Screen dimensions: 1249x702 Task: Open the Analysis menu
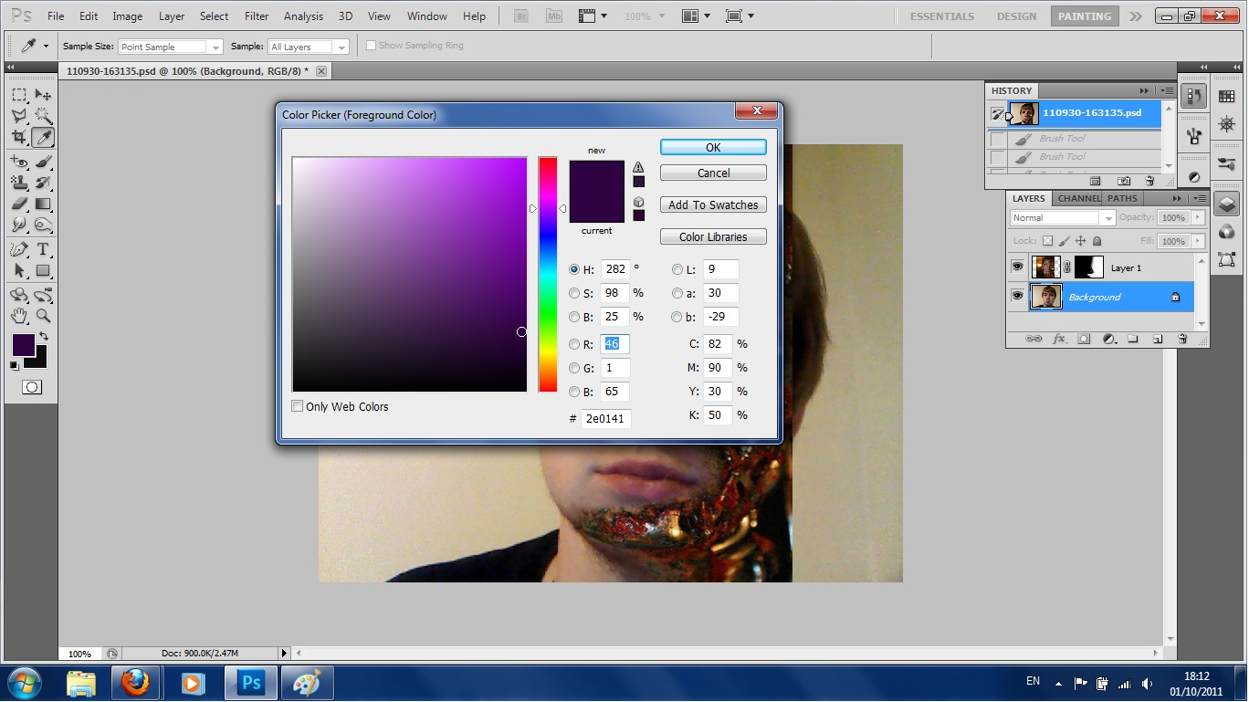(303, 16)
